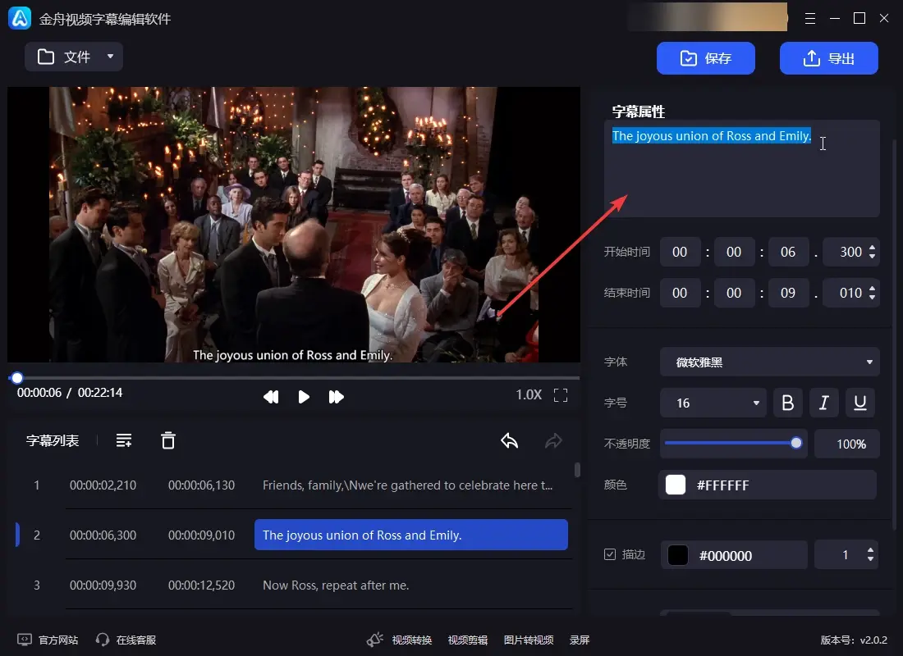Viewport: 903px width, 656px height.
Task: Open the hamburger menu in title bar
Action: pyautogui.click(x=810, y=18)
